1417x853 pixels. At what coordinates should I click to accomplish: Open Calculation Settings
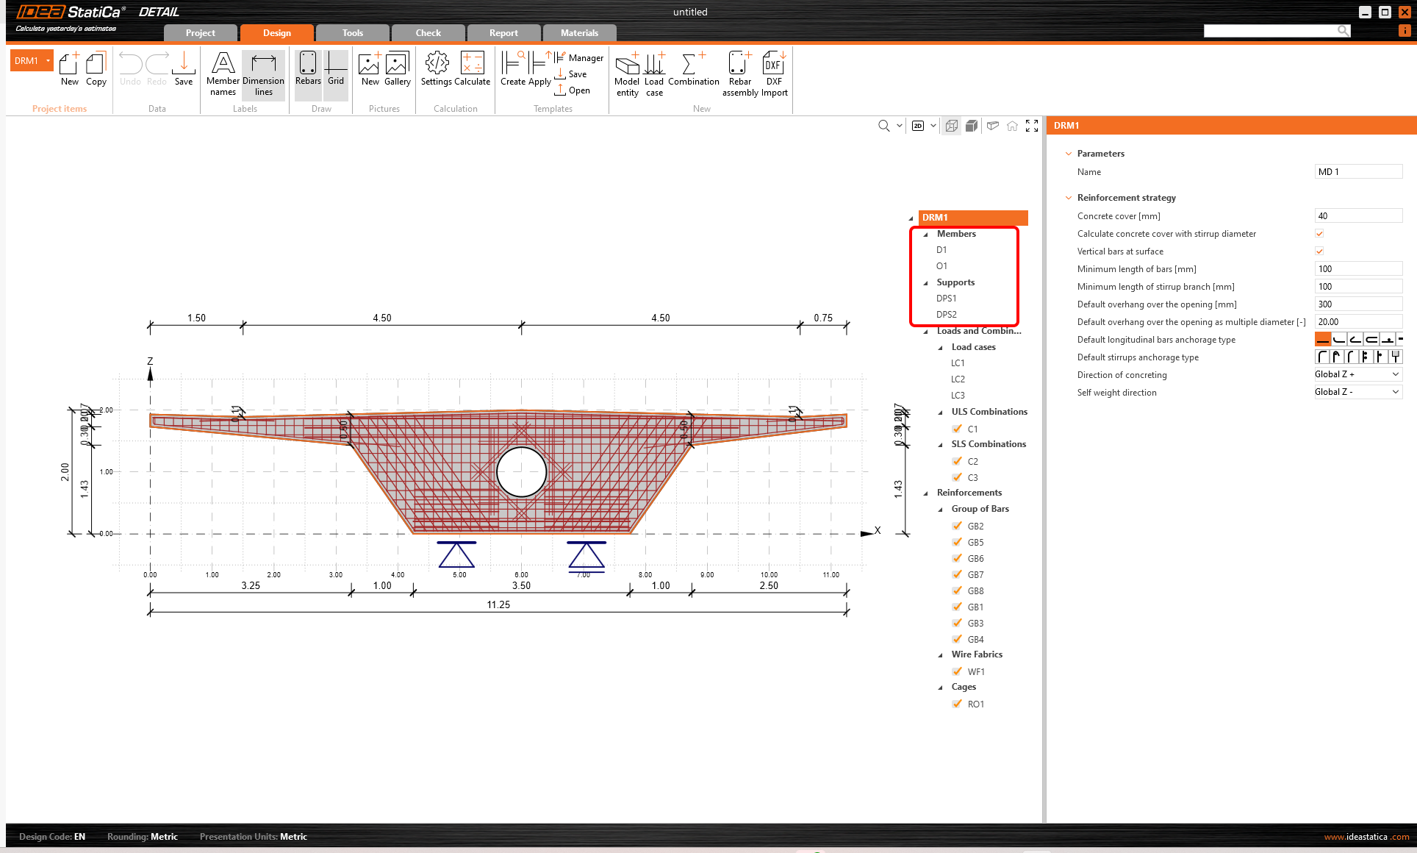[436, 70]
